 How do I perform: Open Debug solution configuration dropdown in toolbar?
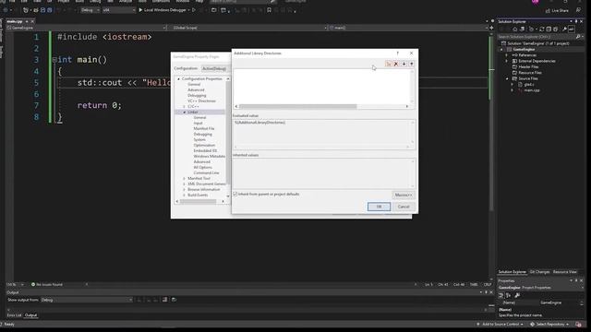coord(90,10)
